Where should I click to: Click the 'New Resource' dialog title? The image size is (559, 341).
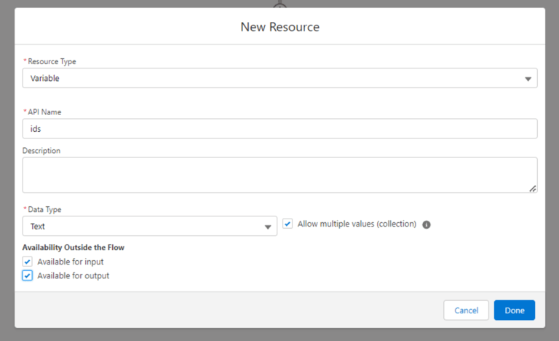279,27
